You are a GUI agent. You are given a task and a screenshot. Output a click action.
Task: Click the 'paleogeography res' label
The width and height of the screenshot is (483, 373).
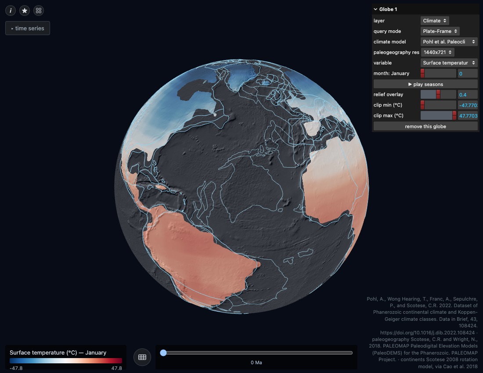(396, 52)
